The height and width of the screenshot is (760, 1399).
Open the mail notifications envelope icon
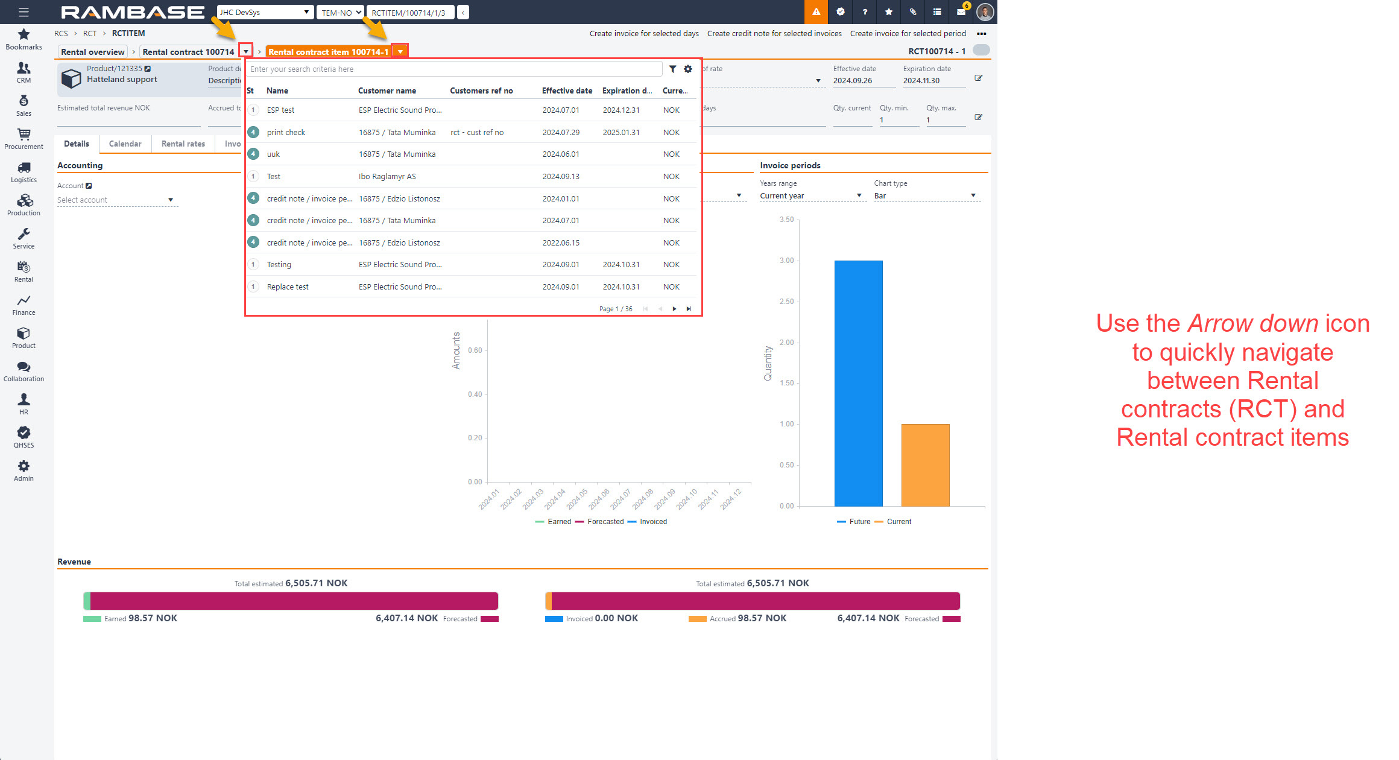click(x=961, y=12)
